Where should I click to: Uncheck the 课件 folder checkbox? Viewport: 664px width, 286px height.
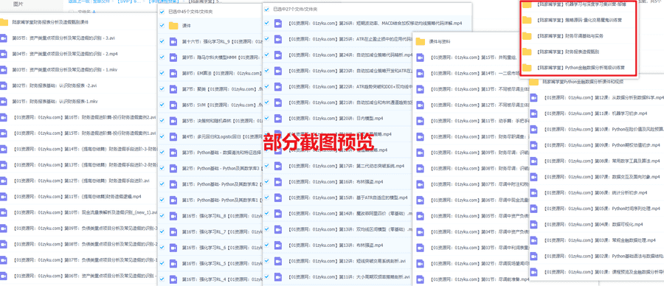[x=162, y=26]
